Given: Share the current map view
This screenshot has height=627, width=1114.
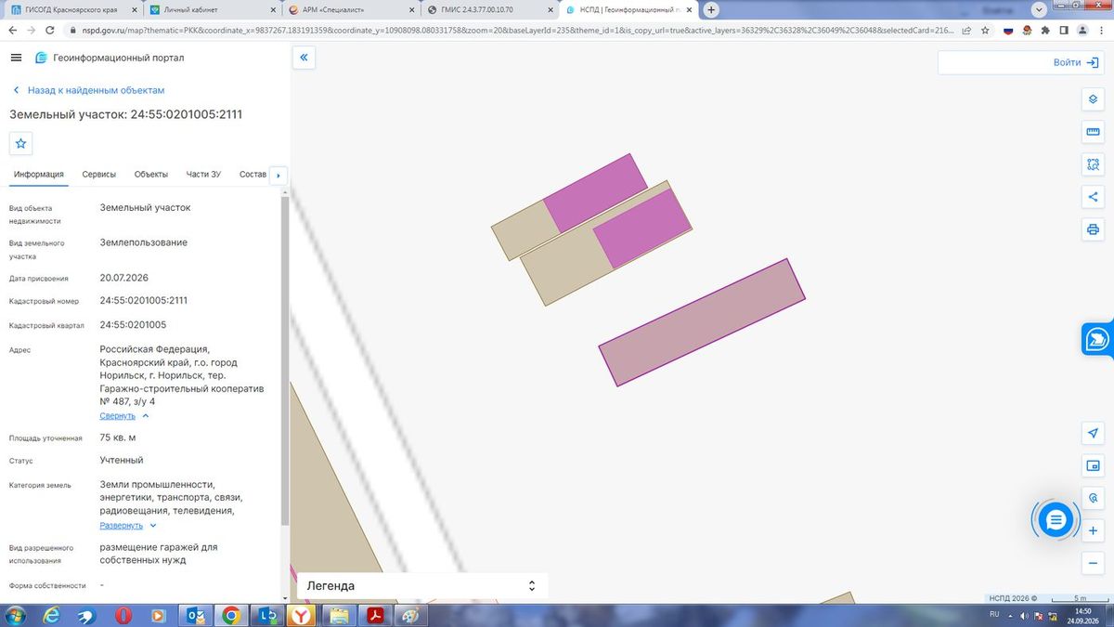Looking at the screenshot, I should point(1093,197).
